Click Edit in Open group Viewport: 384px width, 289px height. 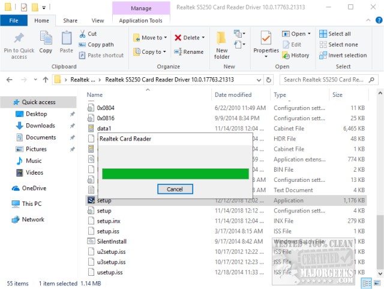point(292,45)
